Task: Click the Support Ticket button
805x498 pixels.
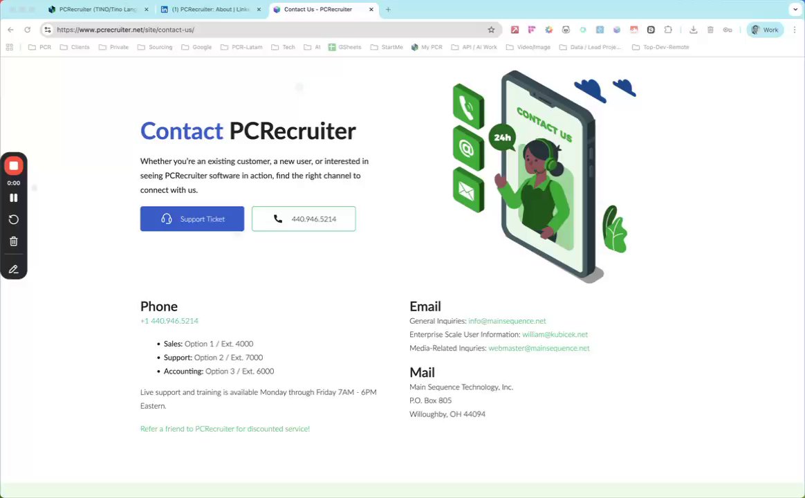Action: point(192,219)
